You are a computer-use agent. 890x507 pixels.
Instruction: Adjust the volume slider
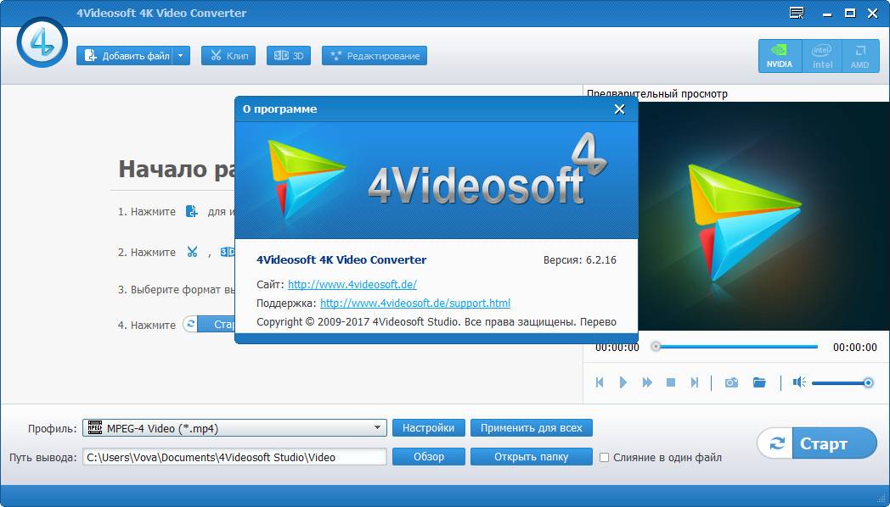[842, 383]
